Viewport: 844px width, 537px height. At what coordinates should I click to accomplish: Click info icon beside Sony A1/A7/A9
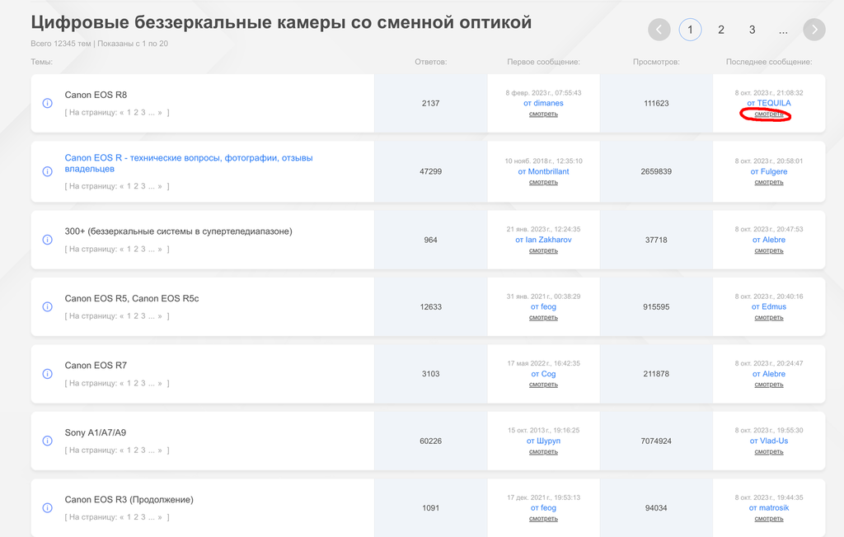(47, 441)
